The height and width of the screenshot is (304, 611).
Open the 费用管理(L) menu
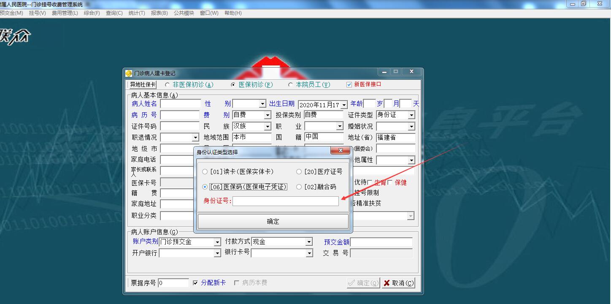pos(65,13)
